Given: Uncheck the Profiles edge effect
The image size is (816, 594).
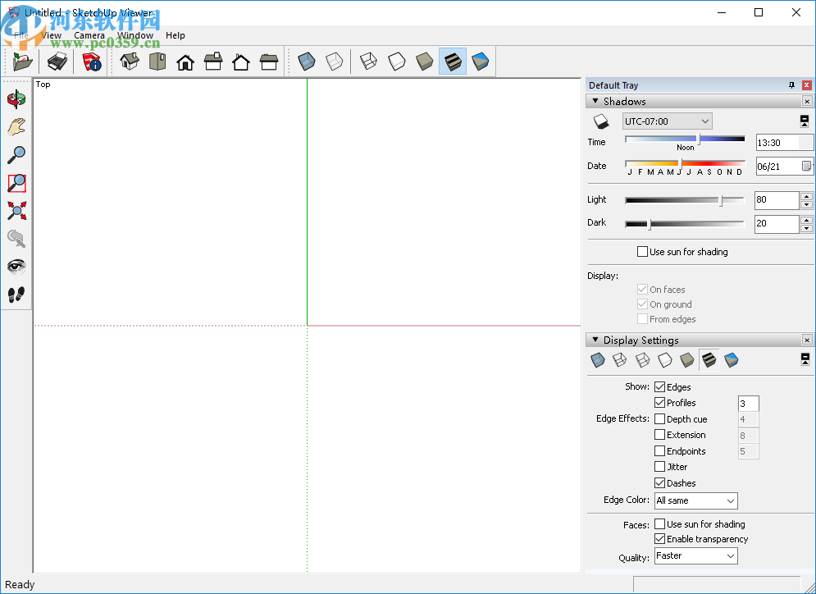Looking at the screenshot, I should [x=660, y=403].
